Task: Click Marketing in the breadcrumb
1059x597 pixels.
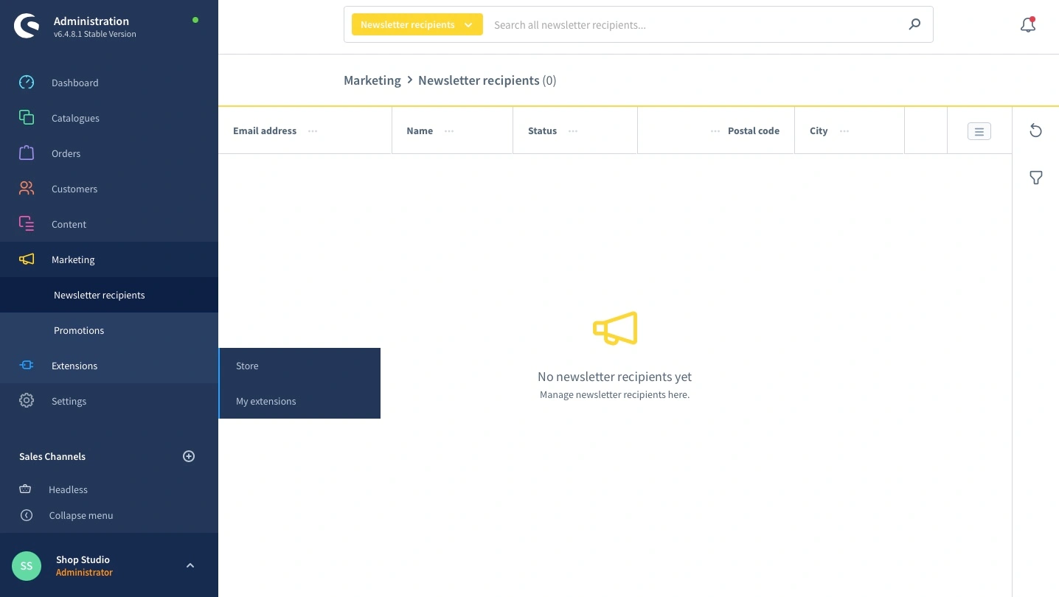Action: pos(372,80)
